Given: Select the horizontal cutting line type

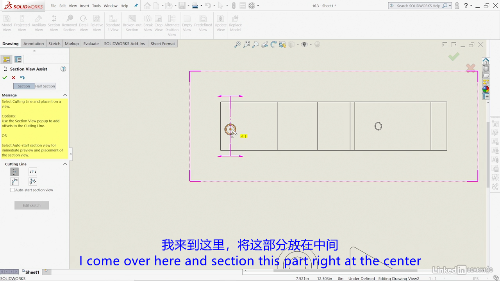Looking at the screenshot, I should (33, 172).
